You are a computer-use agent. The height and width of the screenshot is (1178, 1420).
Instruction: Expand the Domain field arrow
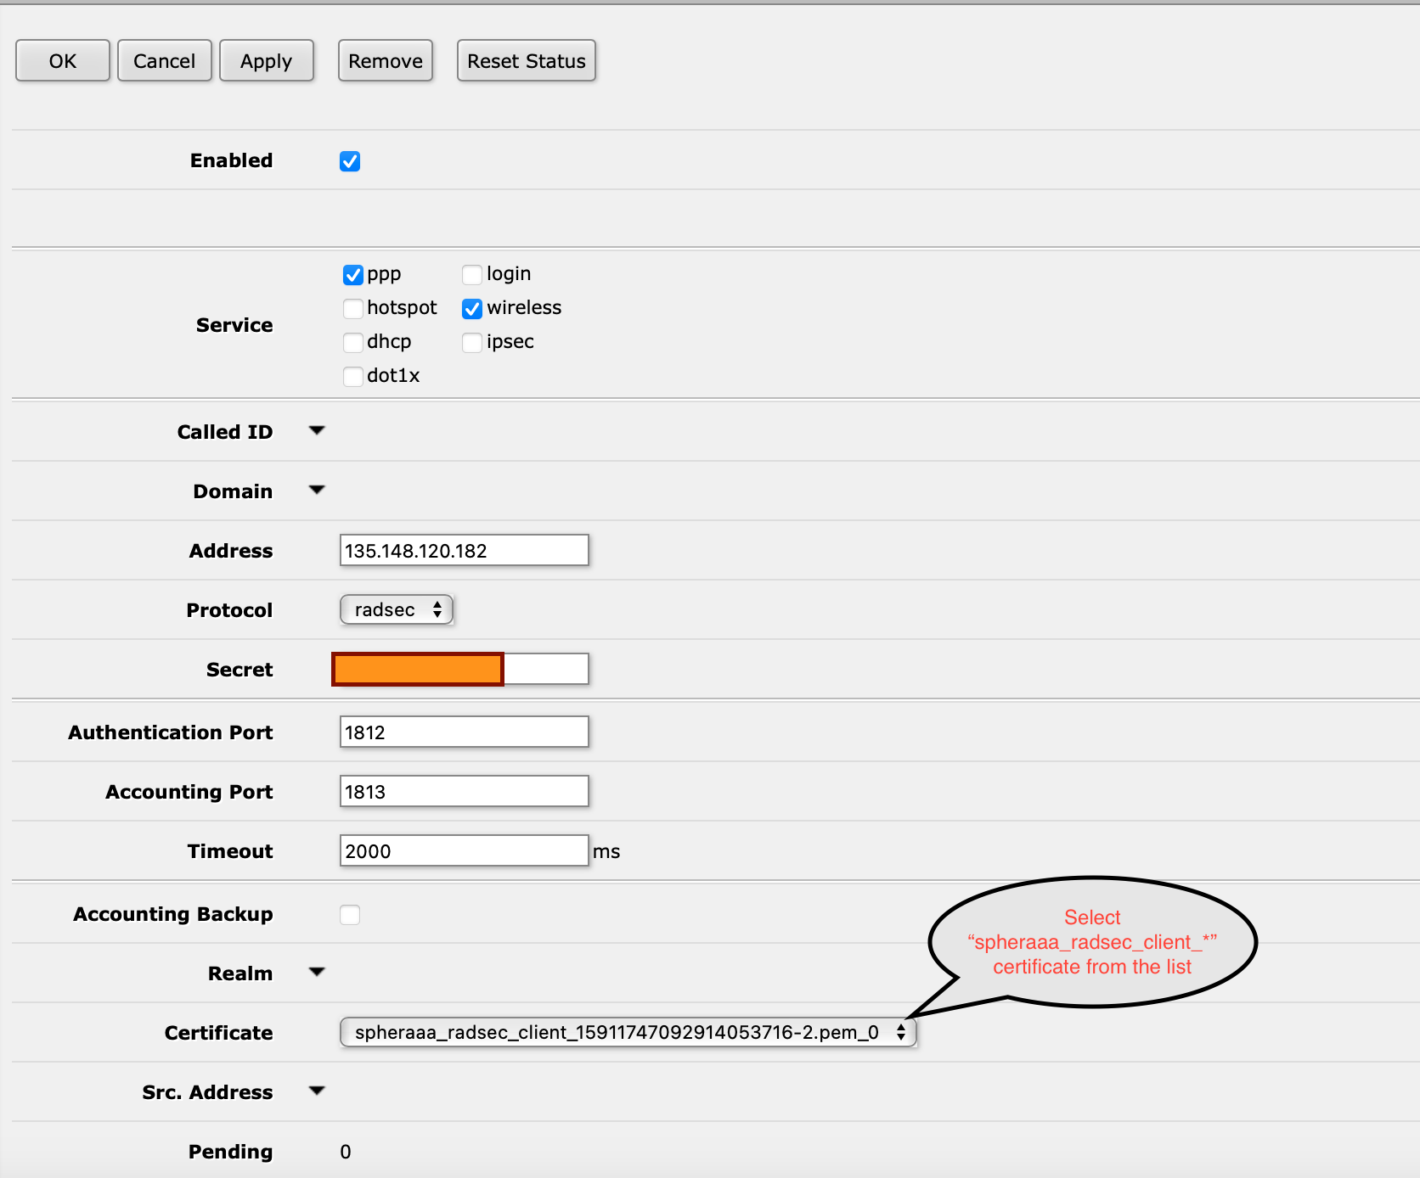(317, 491)
